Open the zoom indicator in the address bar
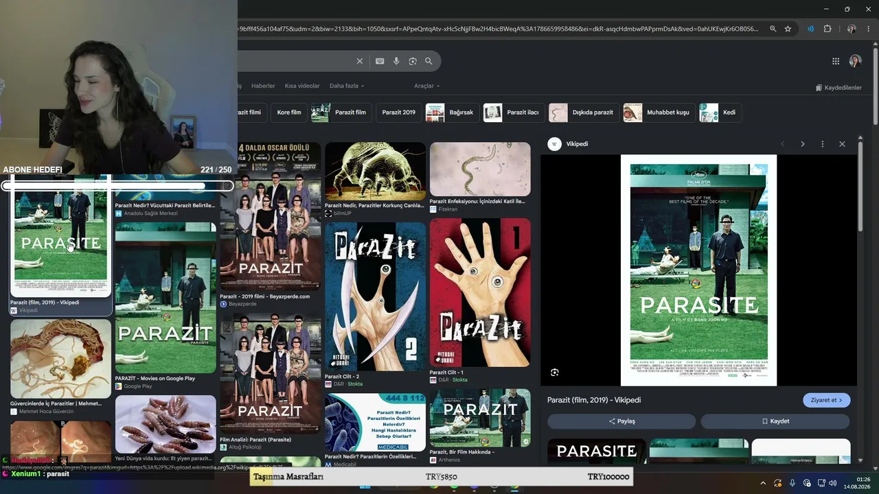 pos(773,29)
